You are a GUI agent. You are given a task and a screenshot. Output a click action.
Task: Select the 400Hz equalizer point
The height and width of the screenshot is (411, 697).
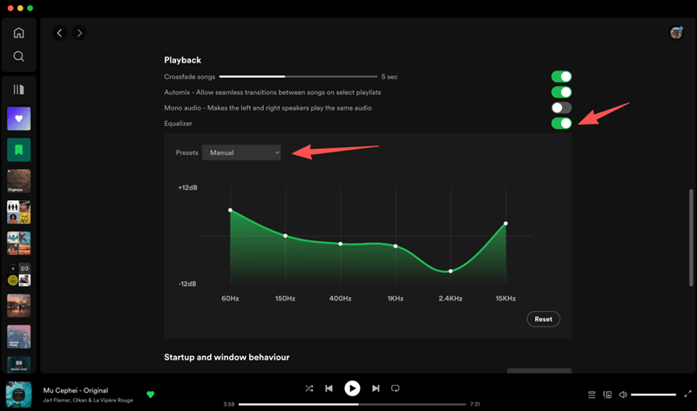[x=341, y=244]
